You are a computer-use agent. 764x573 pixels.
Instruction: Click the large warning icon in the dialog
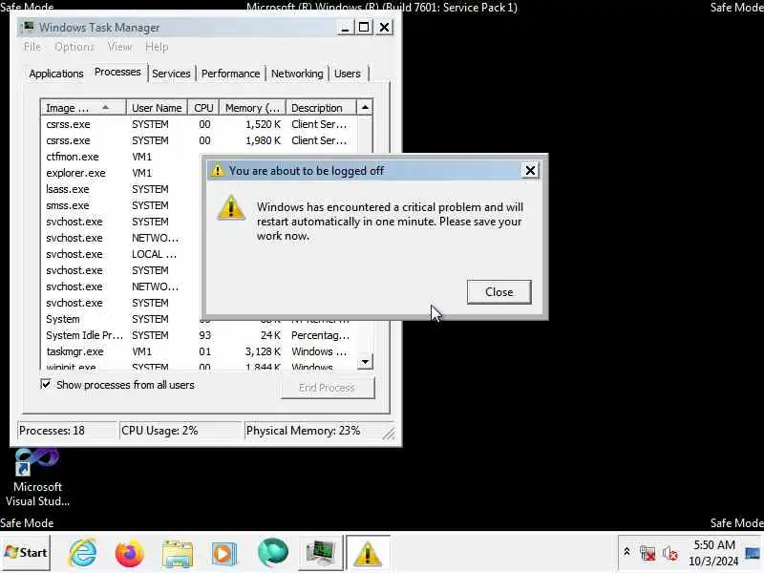click(x=231, y=207)
